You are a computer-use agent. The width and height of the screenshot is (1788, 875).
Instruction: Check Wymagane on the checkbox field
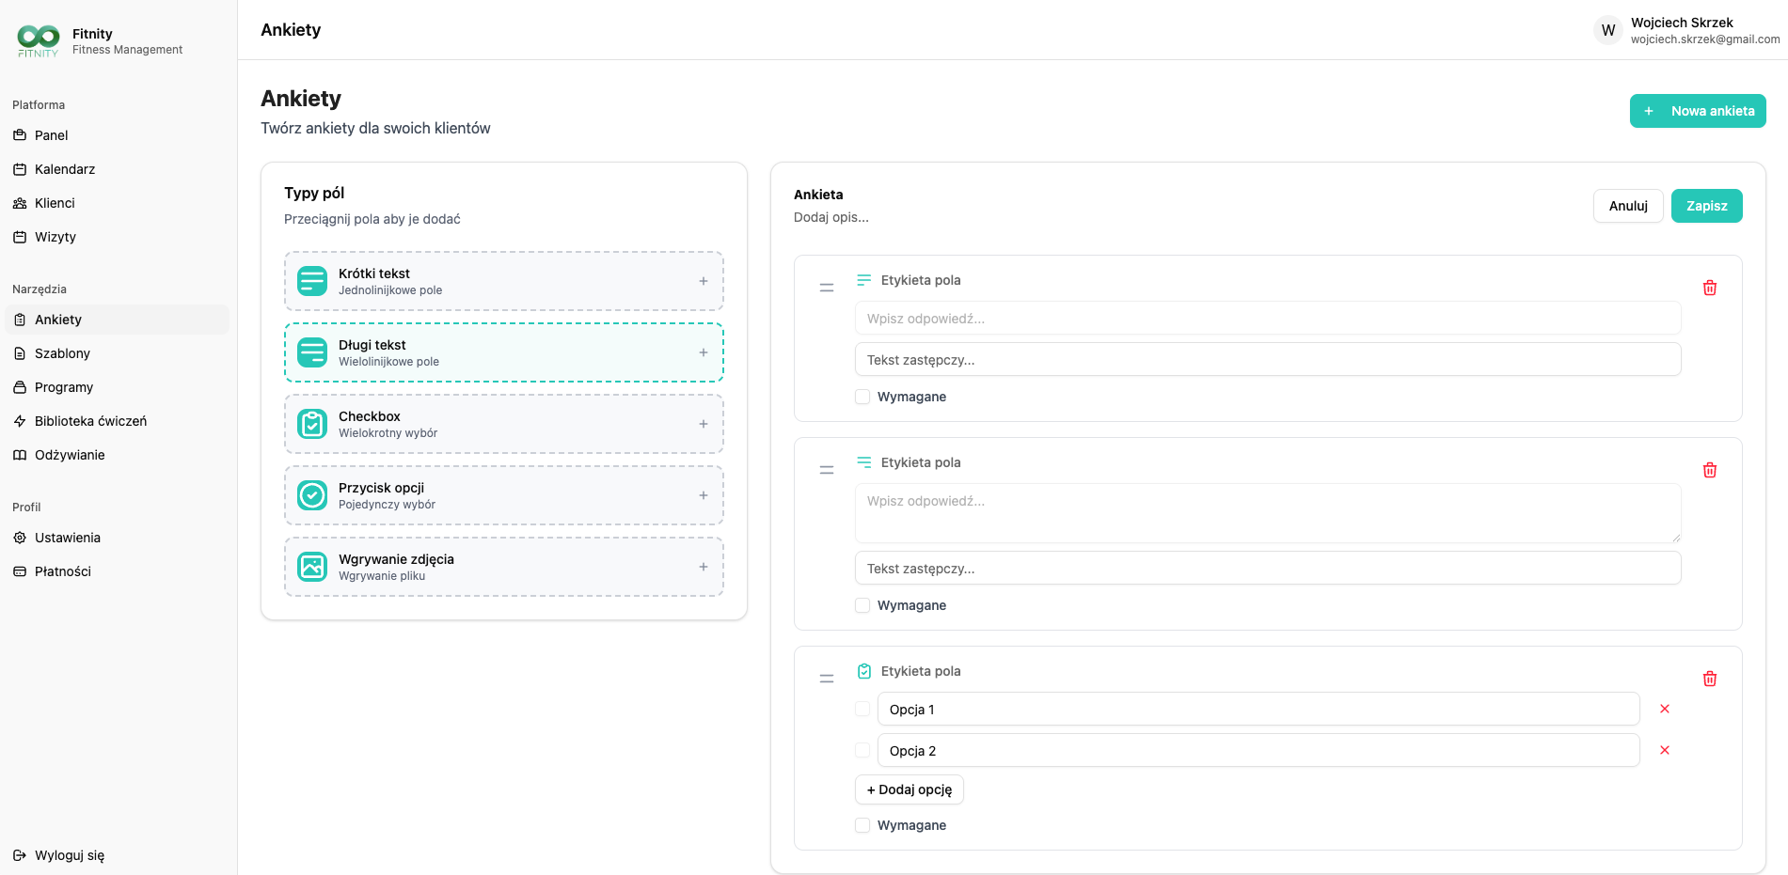pyautogui.click(x=862, y=825)
